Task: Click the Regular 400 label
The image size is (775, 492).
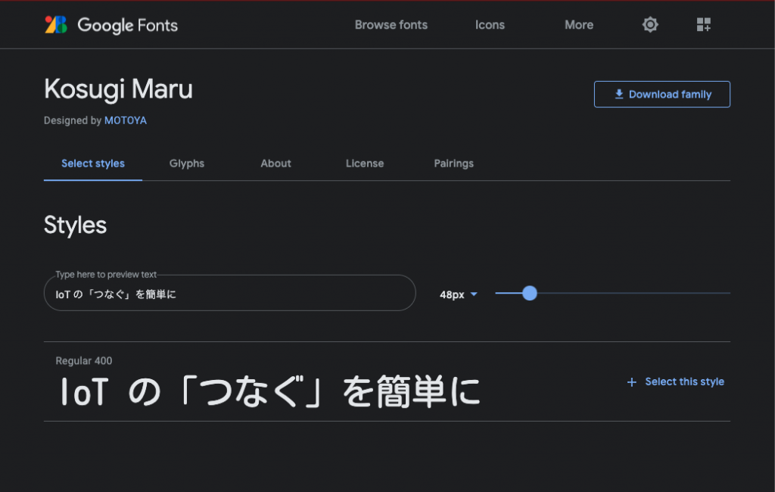Action: coord(83,361)
